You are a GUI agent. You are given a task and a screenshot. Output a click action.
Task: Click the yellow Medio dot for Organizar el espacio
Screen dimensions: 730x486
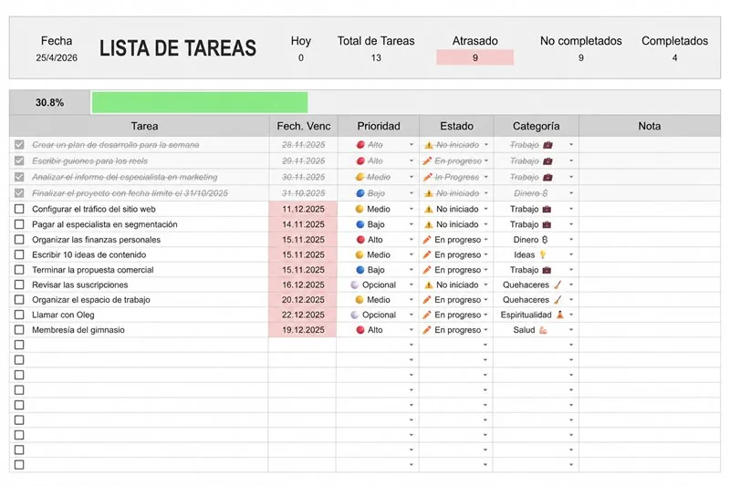point(360,299)
